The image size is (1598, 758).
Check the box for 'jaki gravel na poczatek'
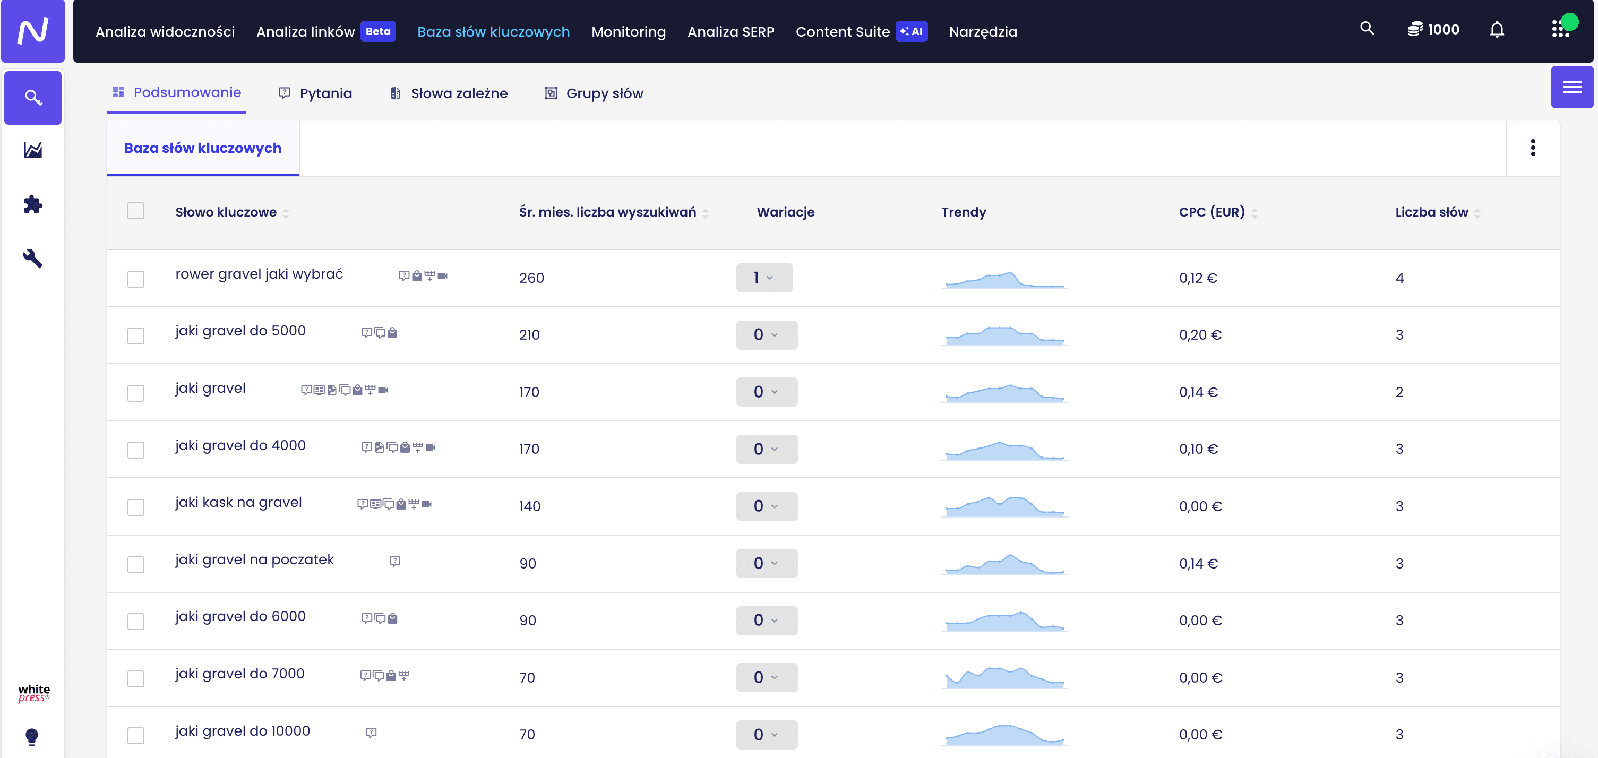pyautogui.click(x=136, y=564)
